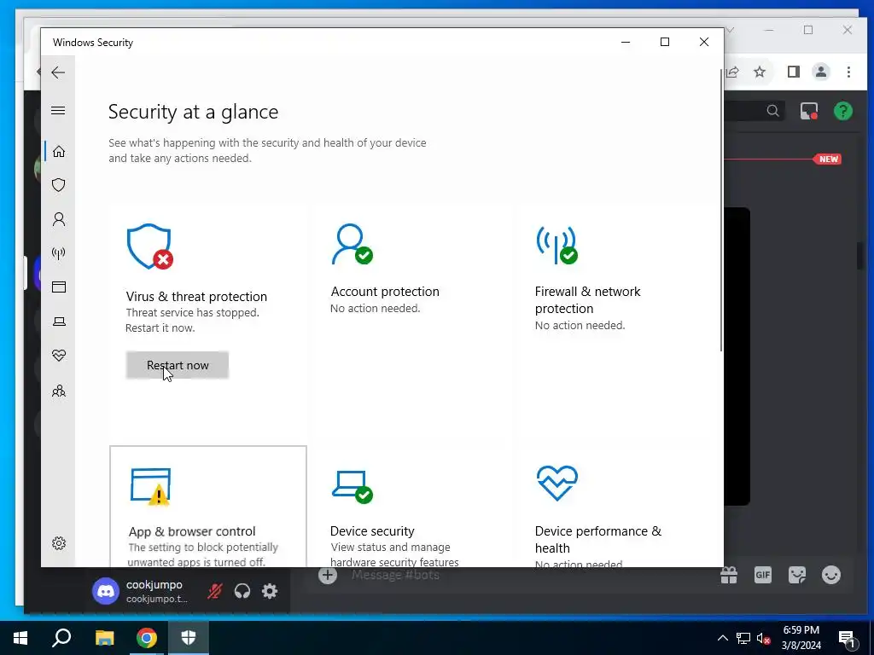
Task: Open the Discord emoji picker
Action: click(831, 575)
